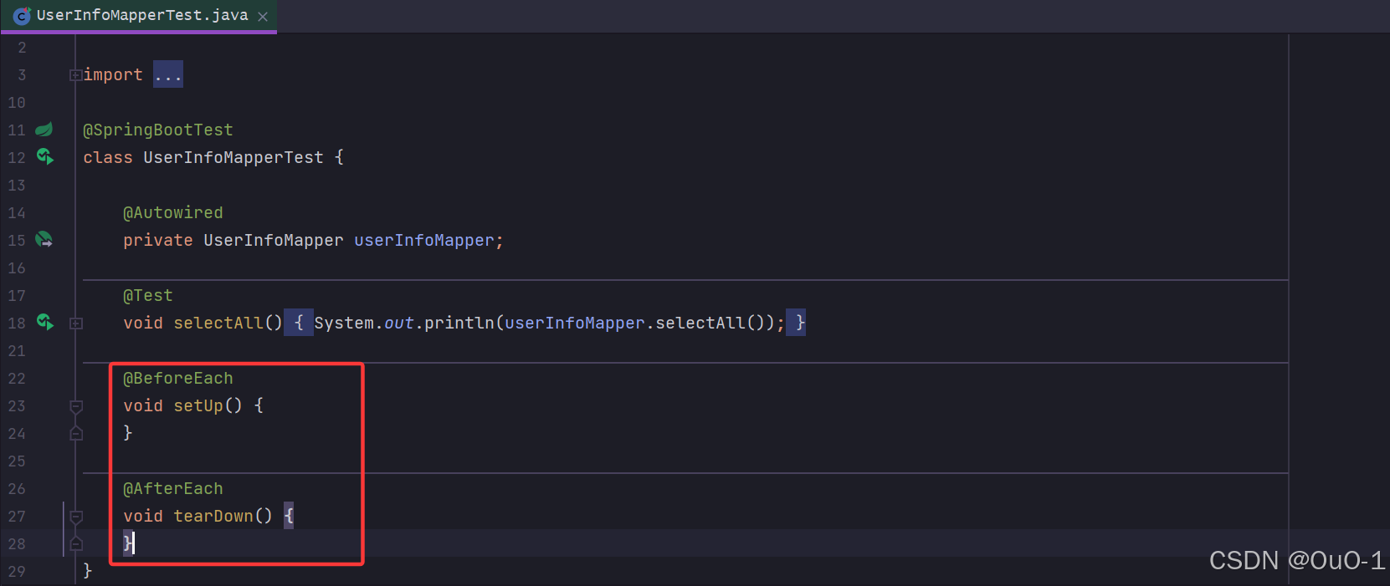Click the Java class icon on the tab
Screen dimensions: 1390x586
22,16
